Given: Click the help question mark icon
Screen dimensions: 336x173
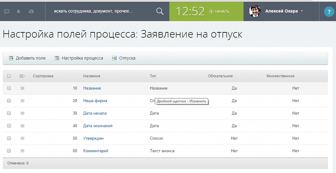Looking at the screenshot, I should tap(329, 12).
